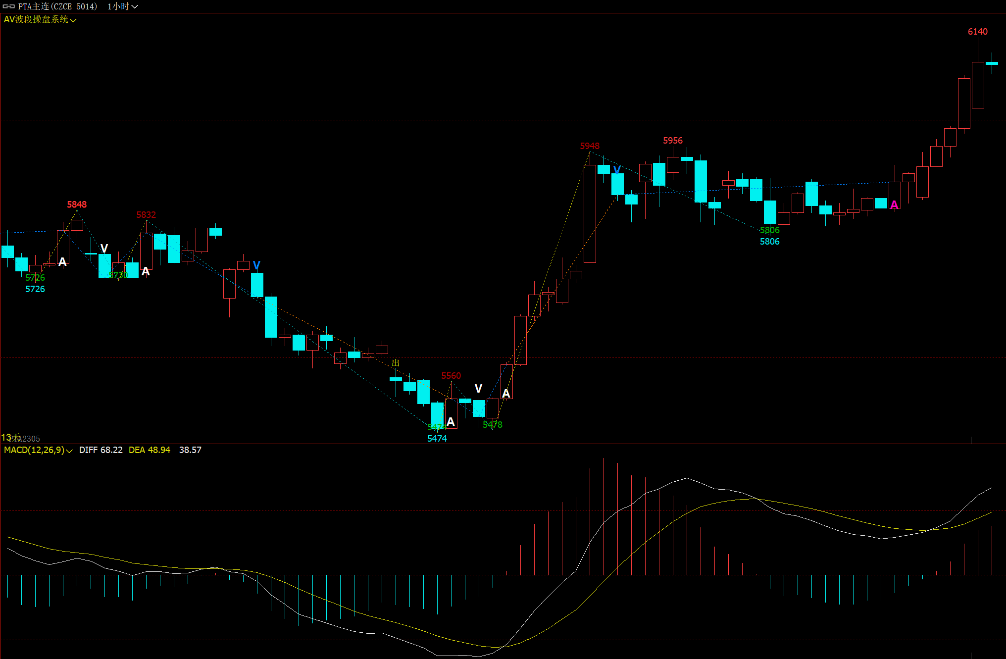Click the red 5848 peak label

pyautogui.click(x=77, y=204)
